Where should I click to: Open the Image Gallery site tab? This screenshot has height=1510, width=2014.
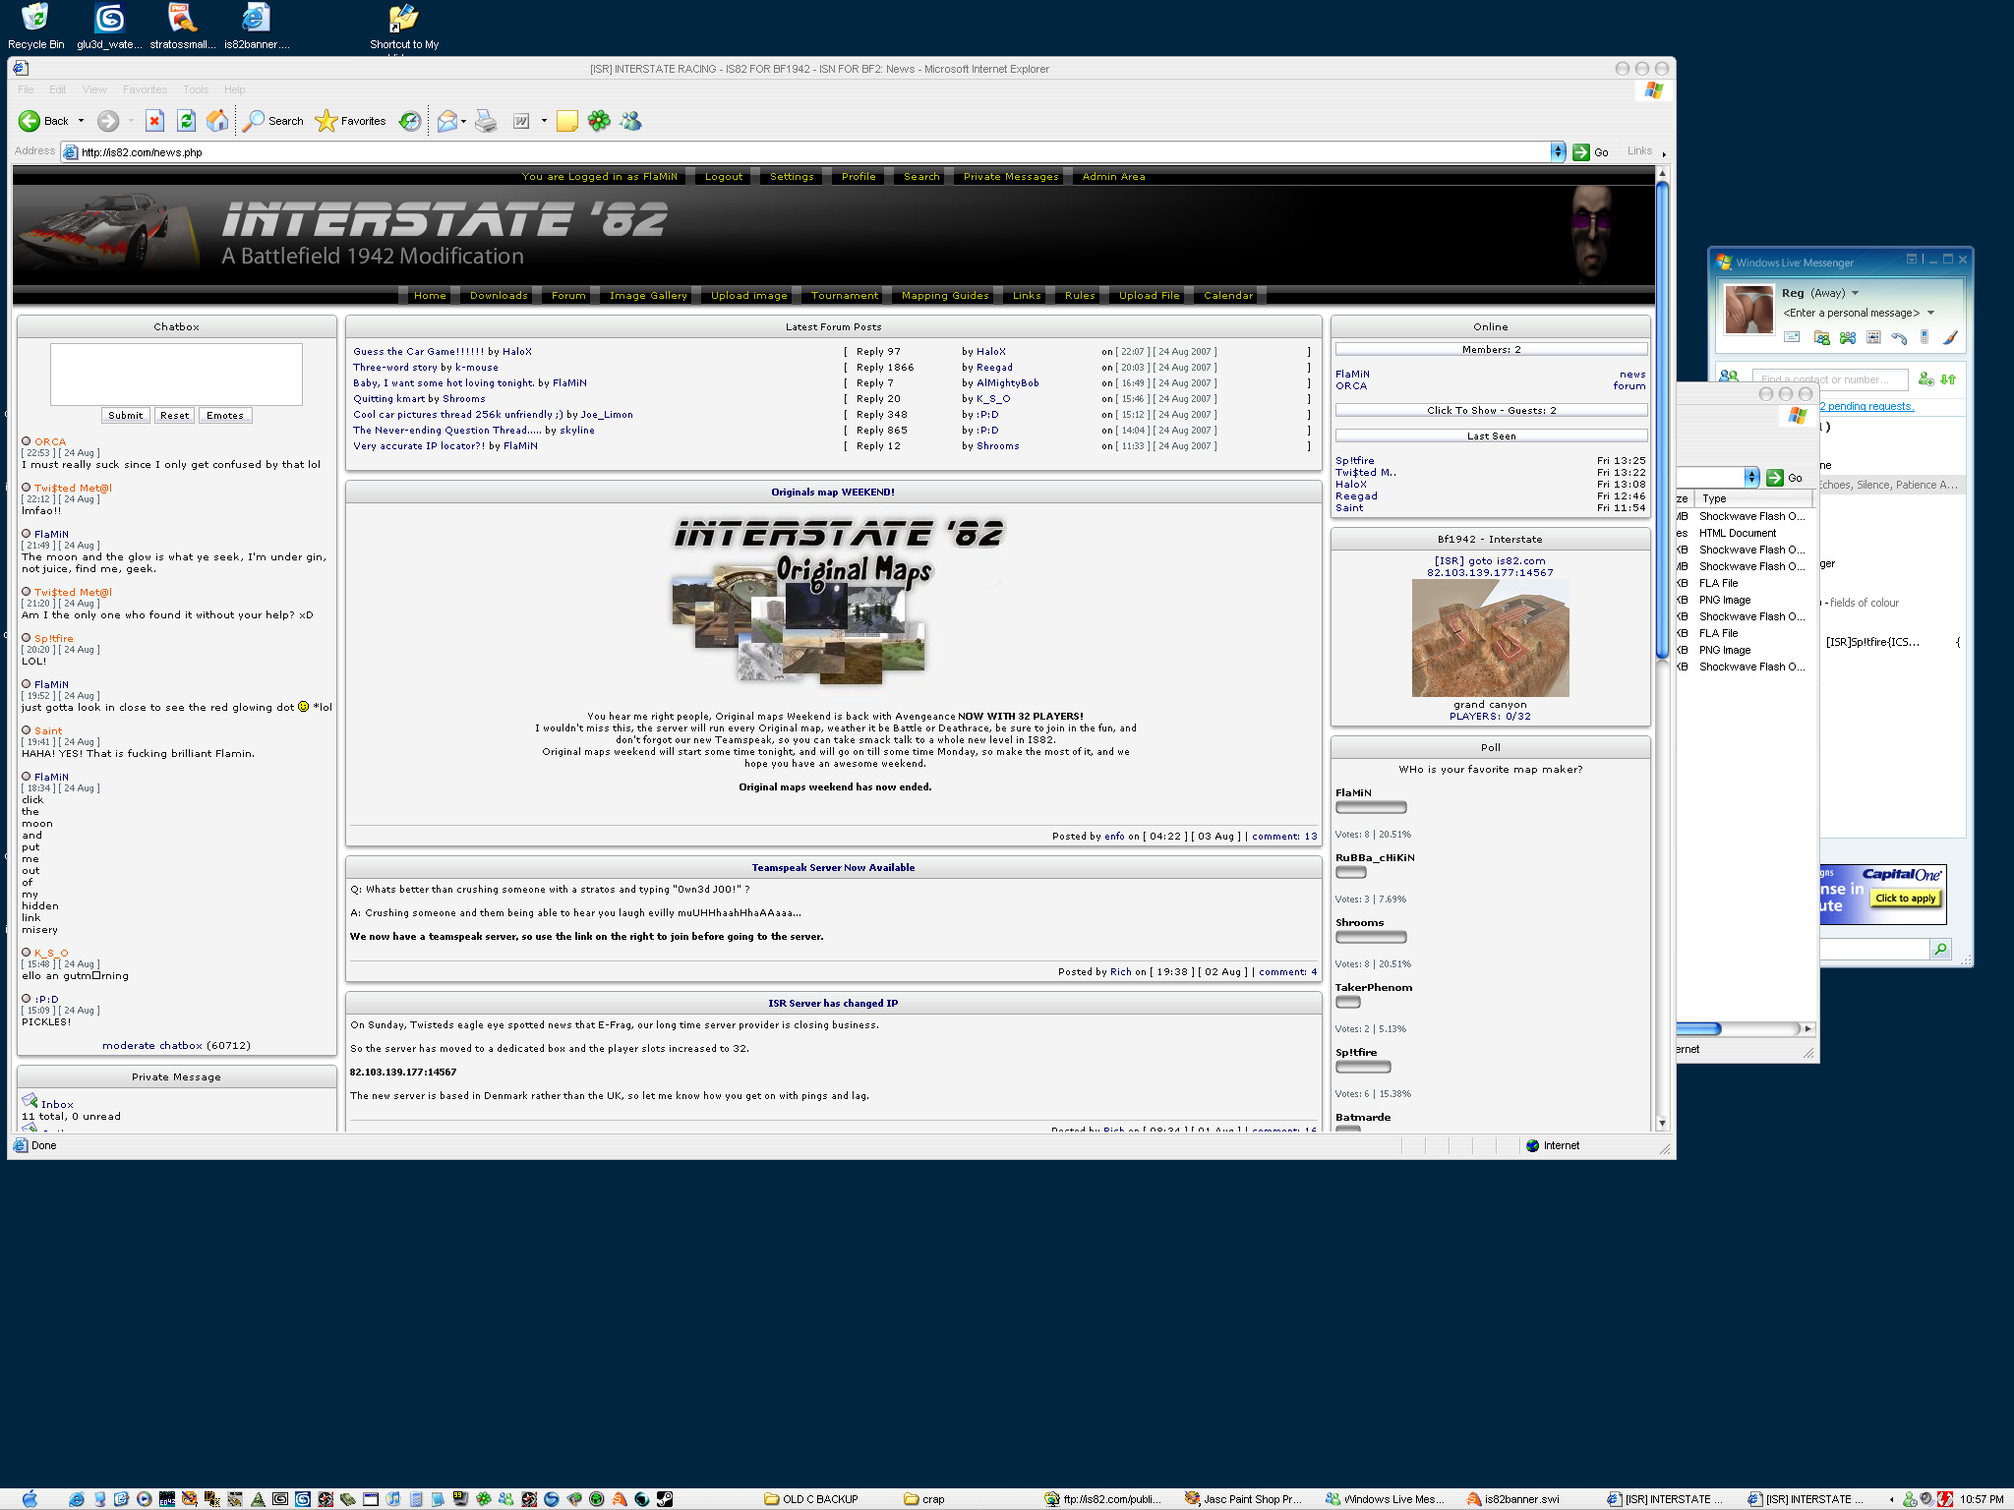click(648, 295)
